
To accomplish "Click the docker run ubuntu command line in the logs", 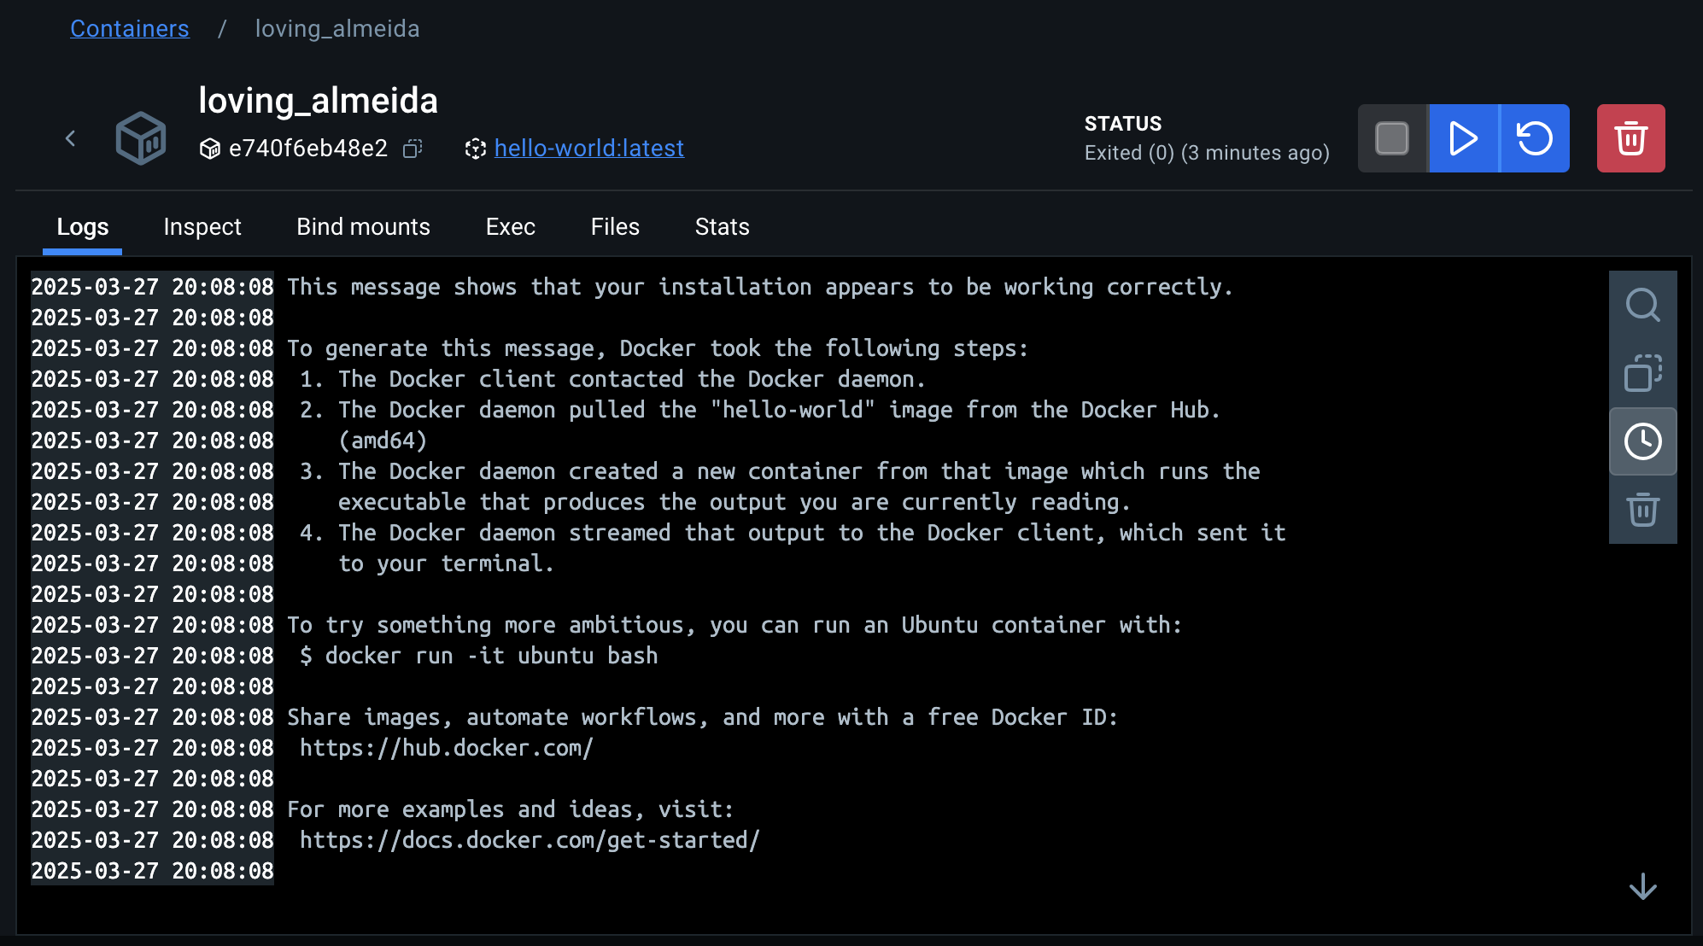I will click(478, 656).
